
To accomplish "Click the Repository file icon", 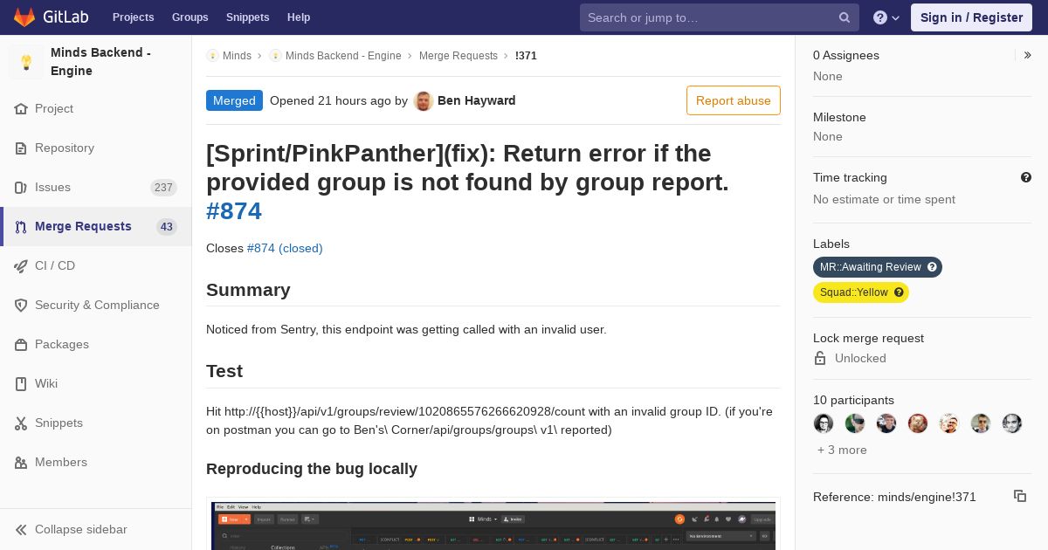I will point(21,148).
